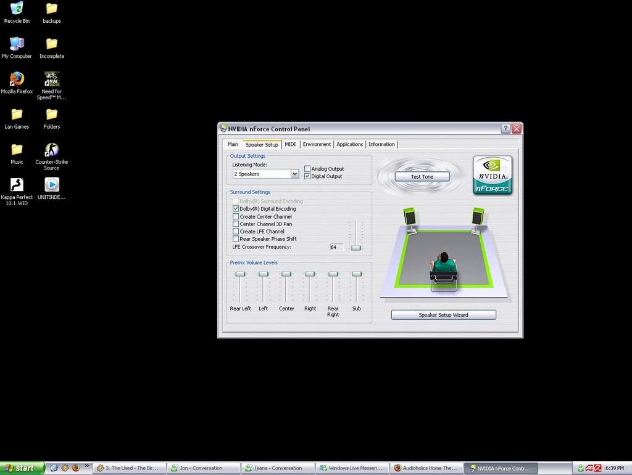
Task: Open The Used taskbar window
Action: [128, 468]
